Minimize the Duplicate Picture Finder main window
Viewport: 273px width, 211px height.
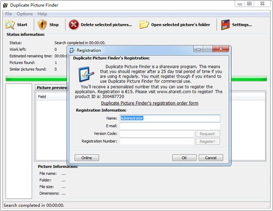(240, 3)
